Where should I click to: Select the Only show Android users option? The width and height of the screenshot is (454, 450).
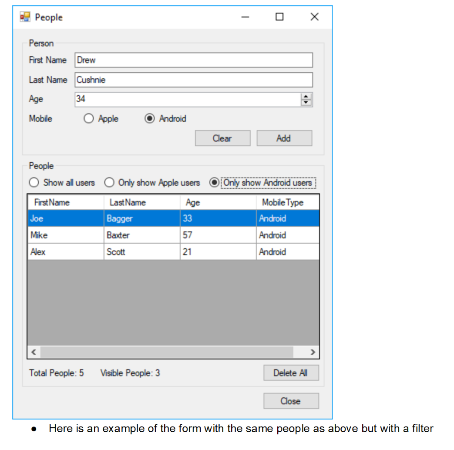click(x=214, y=182)
